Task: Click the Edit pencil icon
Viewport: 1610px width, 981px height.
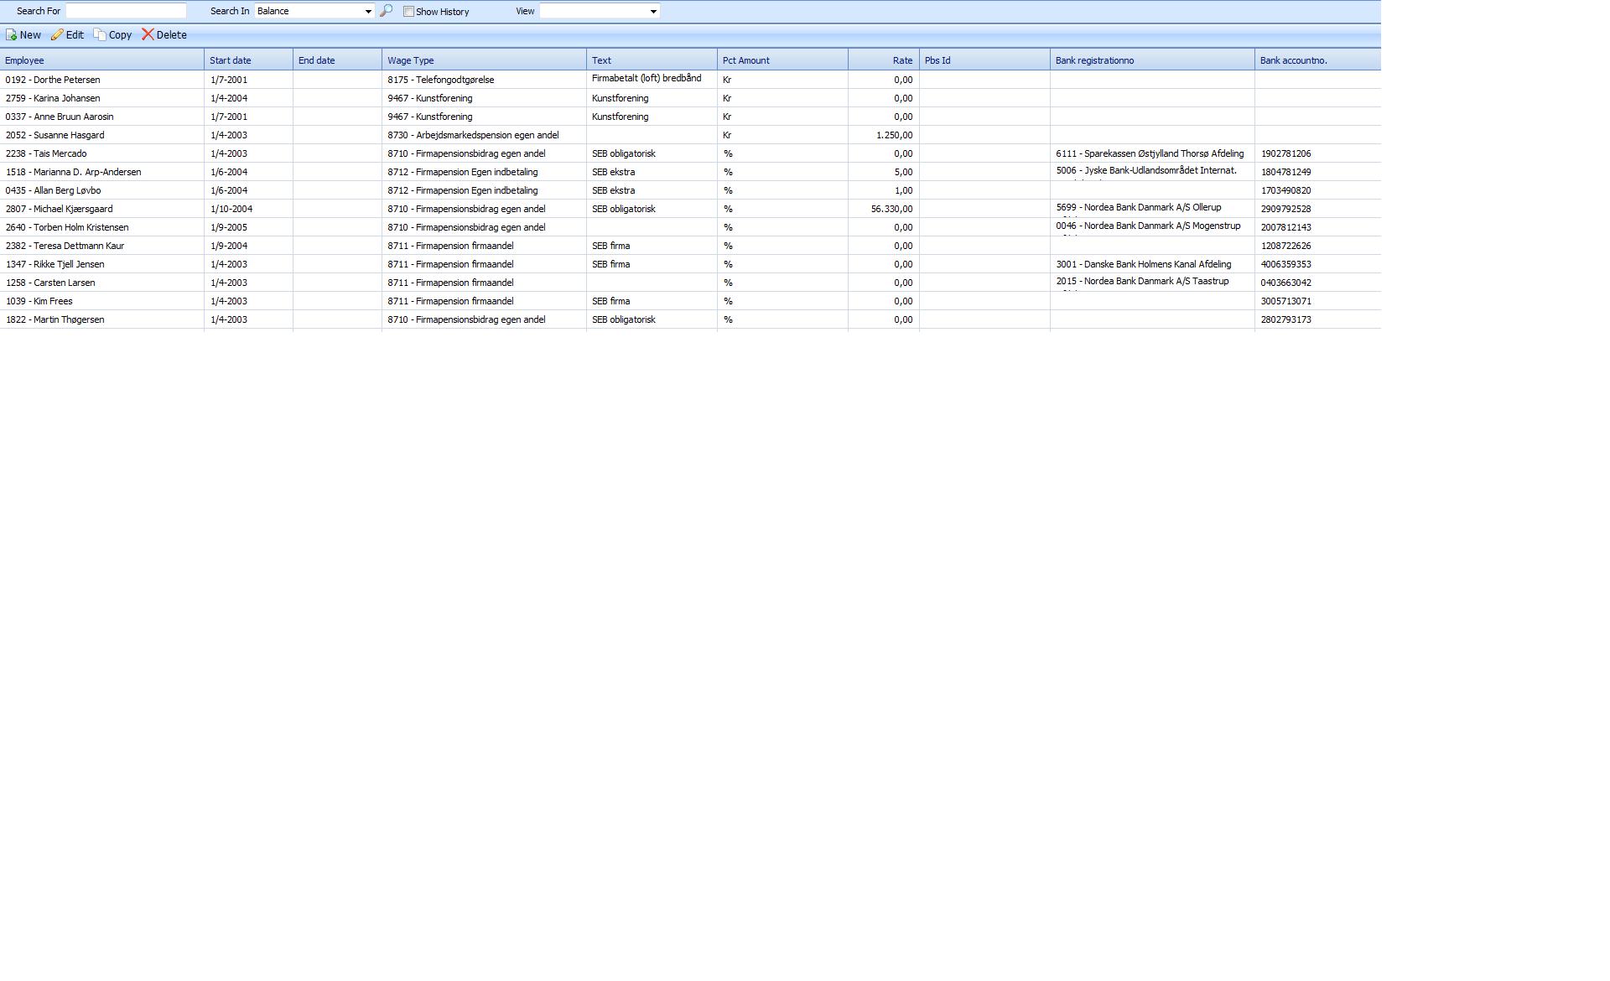Action: (57, 35)
